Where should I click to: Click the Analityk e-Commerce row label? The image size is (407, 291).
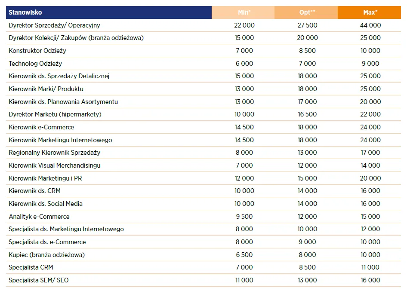tap(39, 217)
